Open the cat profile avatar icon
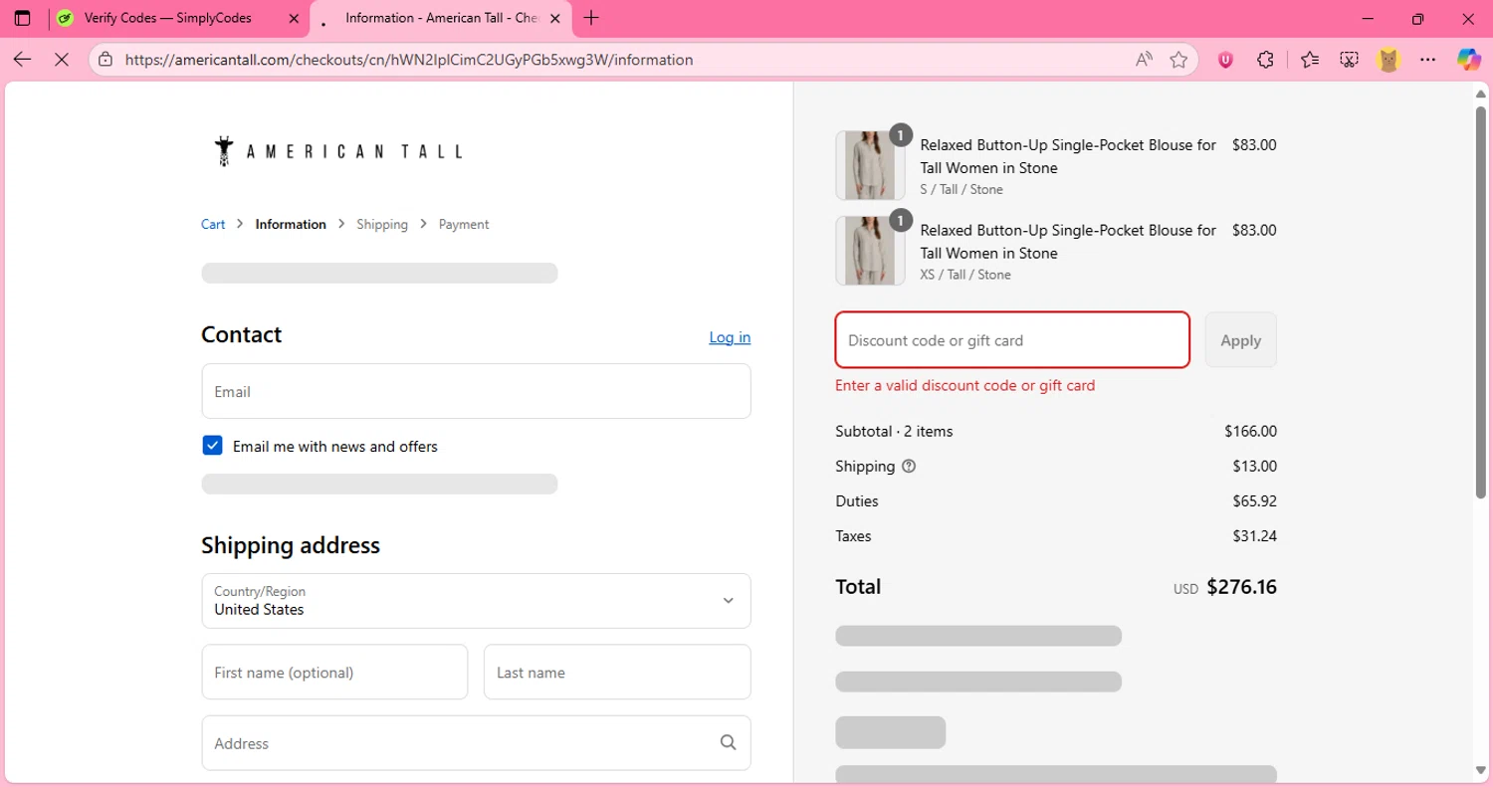Viewport: 1493px width, 787px height. pyautogui.click(x=1388, y=60)
